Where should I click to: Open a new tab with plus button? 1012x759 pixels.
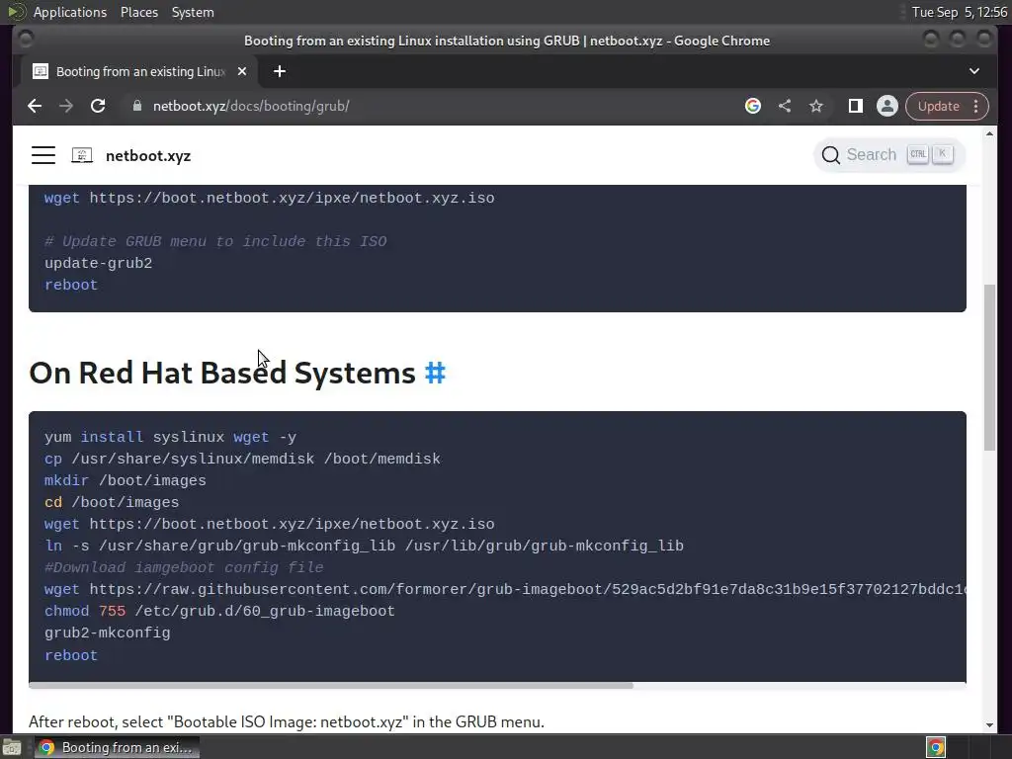point(280,71)
